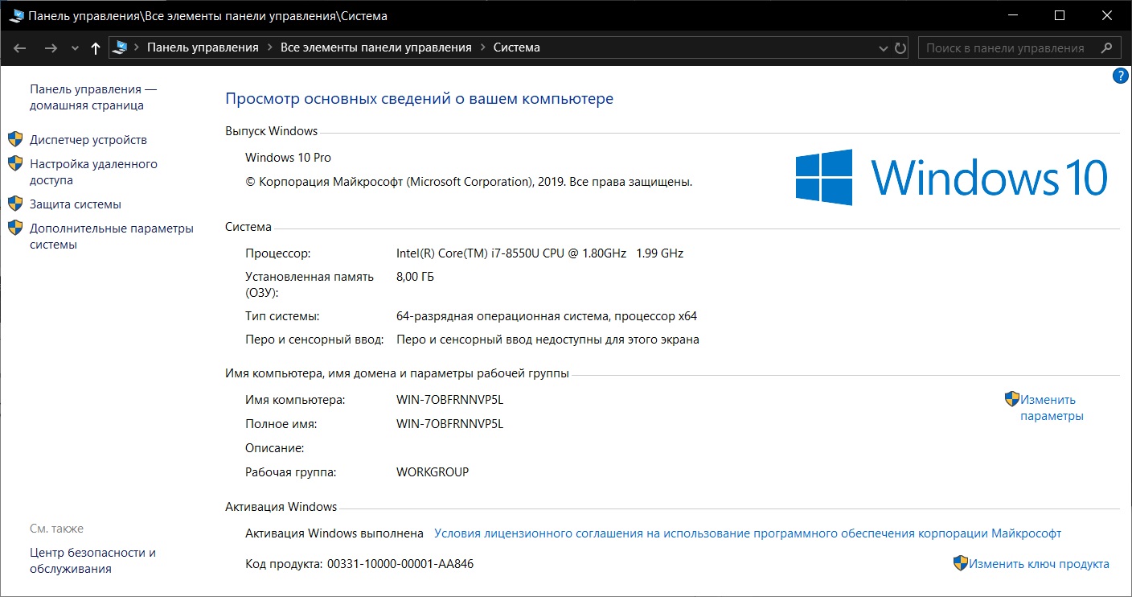This screenshot has height=597, width=1132.
Task: Maximize the System window
Action: click(x=1059, y=15)
